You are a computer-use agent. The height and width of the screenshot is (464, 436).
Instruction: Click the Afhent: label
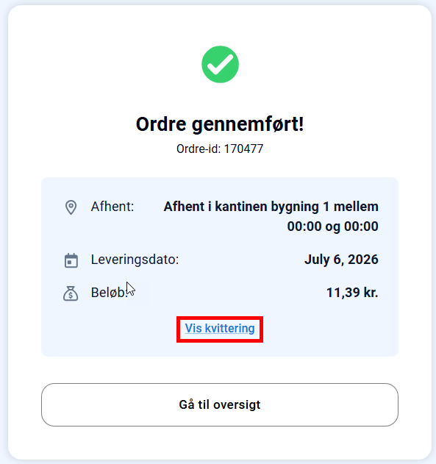tap(112, 207)
